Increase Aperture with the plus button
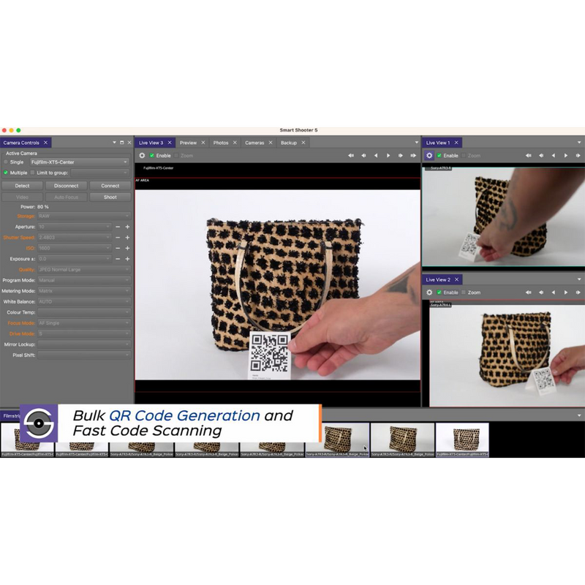 127,227
